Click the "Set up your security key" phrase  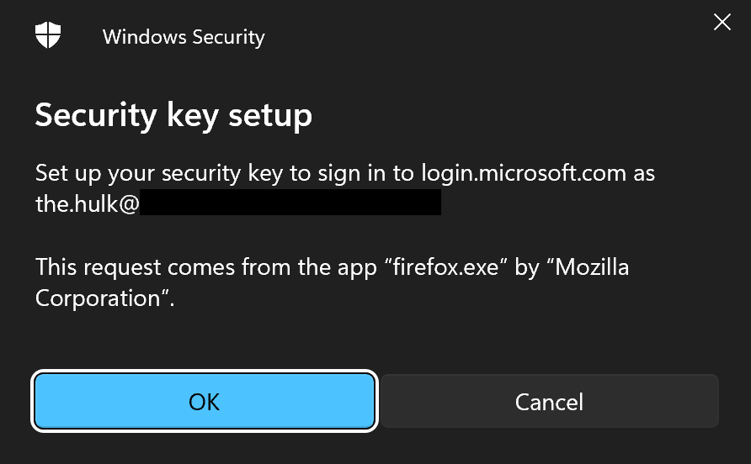coord(141,173)
